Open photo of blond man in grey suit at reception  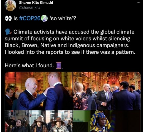[107, 91]
